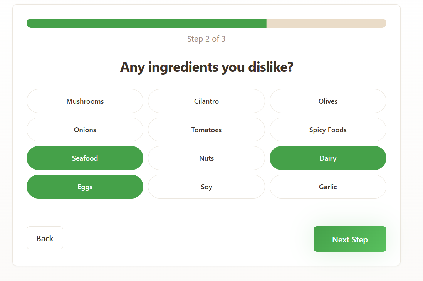Deselect the Eggs chip
This screenshot has height=281, width=423.
[x=85, y=187]
